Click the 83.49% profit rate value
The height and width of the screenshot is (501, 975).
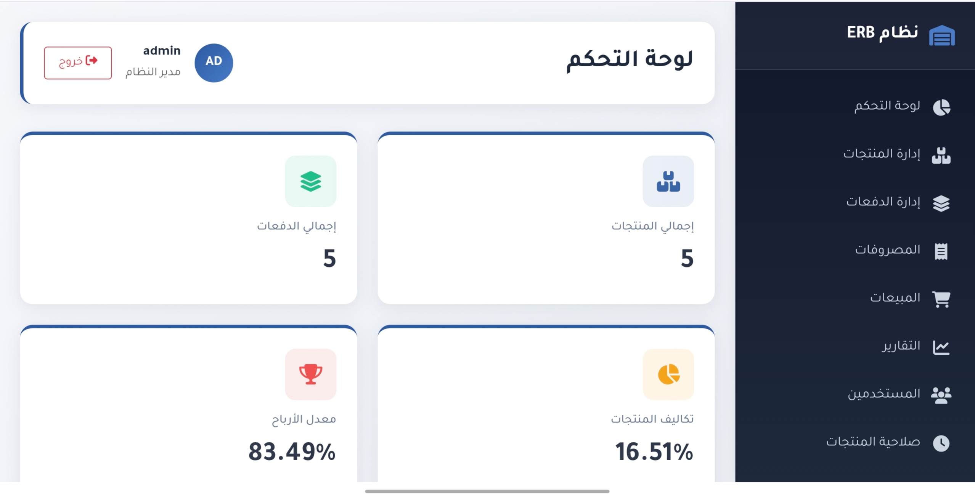click(292, 452)
